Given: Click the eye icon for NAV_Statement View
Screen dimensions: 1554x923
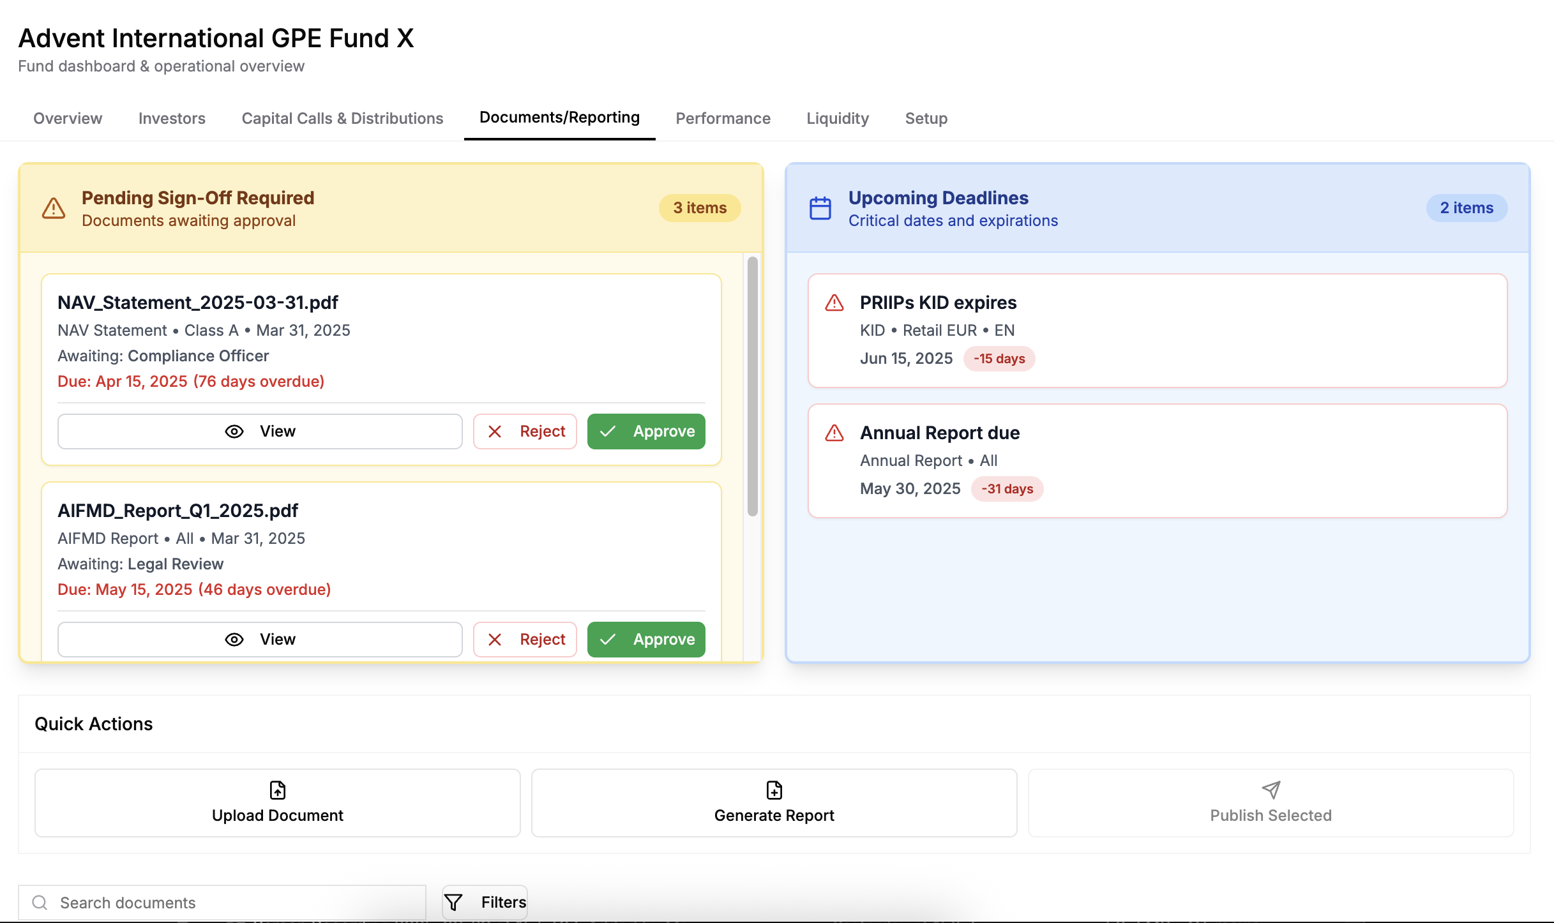Looking at the screenshot, I should (x=234, y=431).
